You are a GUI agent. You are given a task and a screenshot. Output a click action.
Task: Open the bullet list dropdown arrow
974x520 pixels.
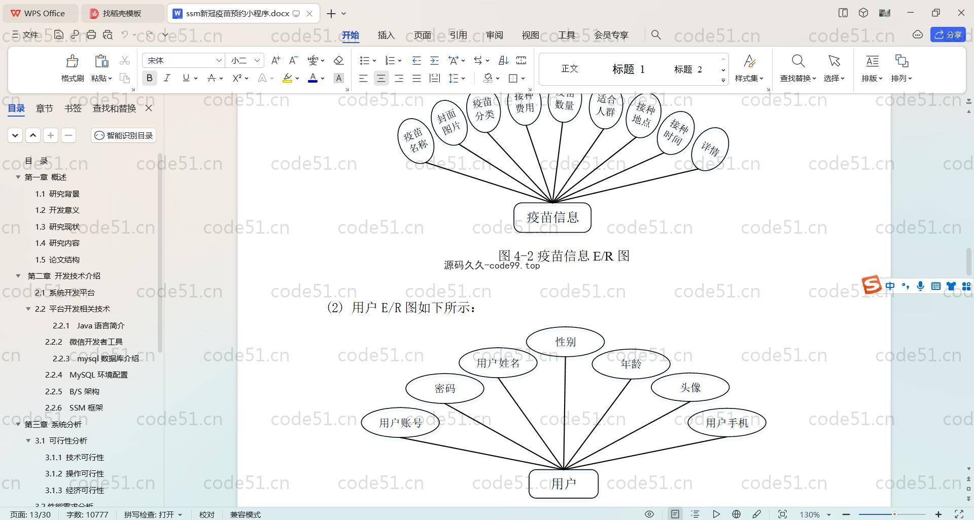(374, 61)
